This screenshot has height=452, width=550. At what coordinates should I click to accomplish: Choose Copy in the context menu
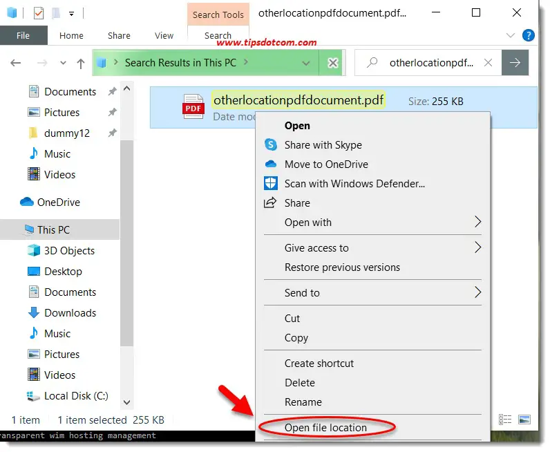pos(296,338)
